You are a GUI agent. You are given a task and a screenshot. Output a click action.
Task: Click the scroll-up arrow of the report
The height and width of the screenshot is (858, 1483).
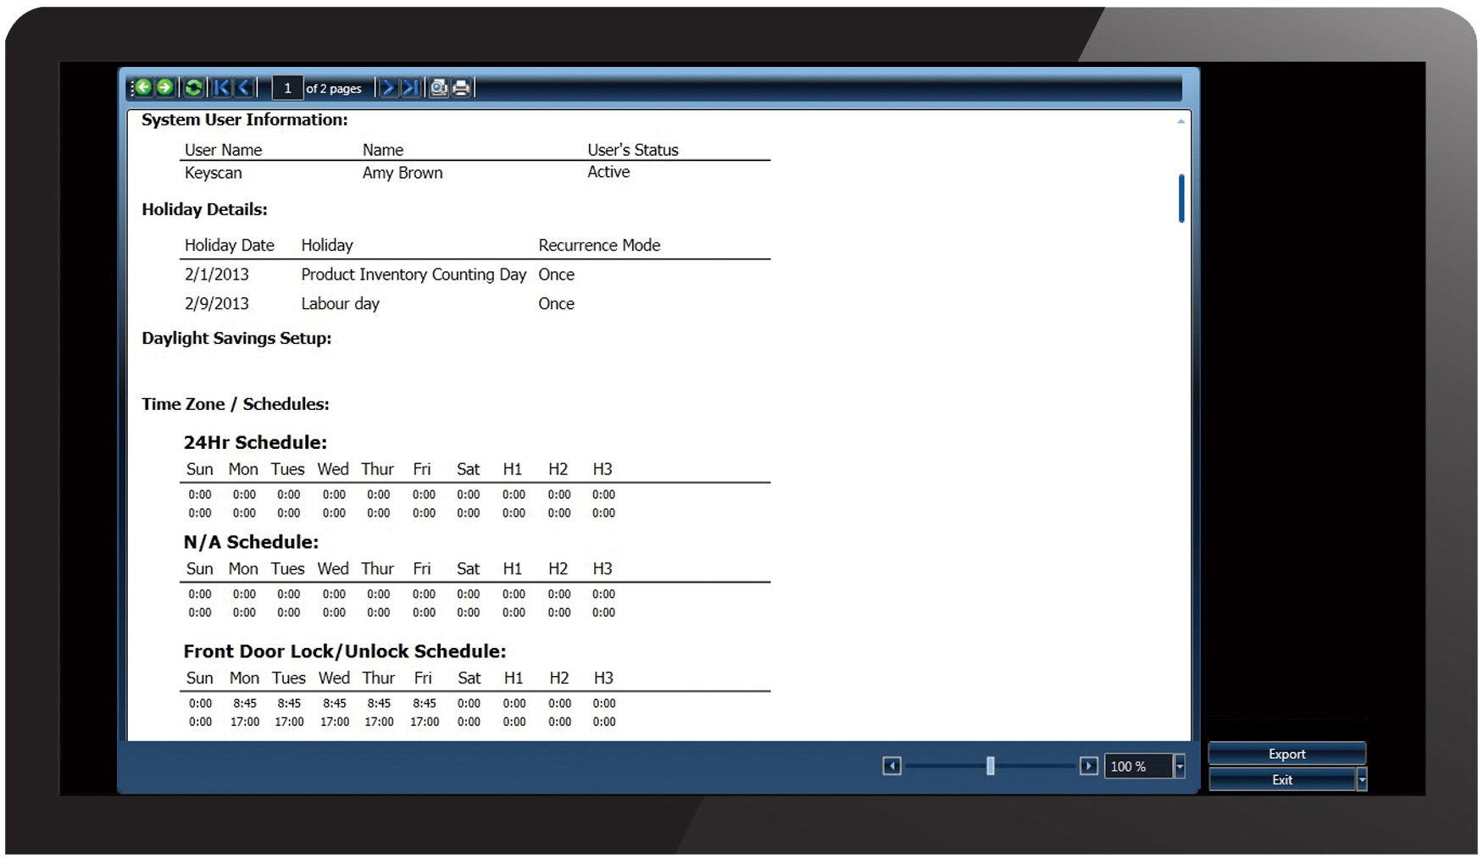1180,122
